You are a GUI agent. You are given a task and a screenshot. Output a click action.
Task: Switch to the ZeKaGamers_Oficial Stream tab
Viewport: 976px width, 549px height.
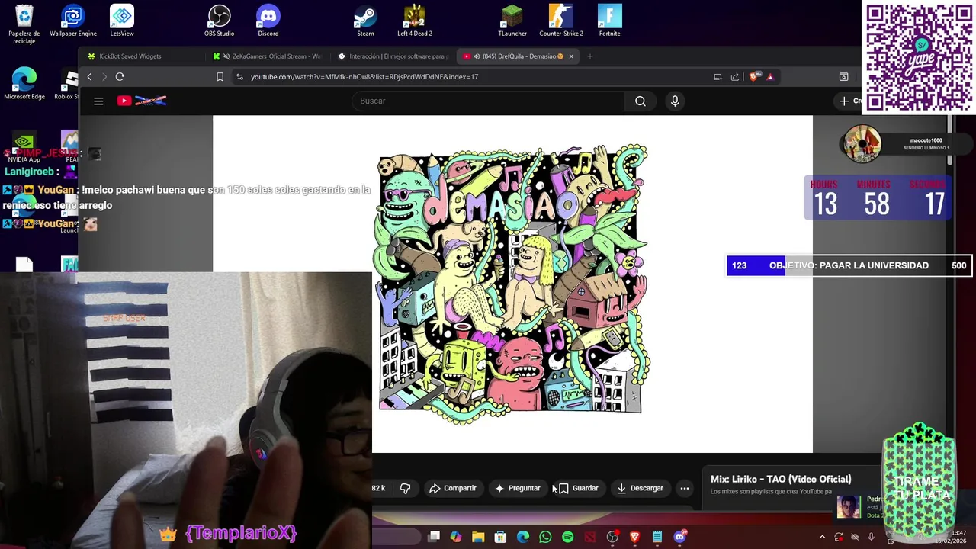(x=268, y=56)
